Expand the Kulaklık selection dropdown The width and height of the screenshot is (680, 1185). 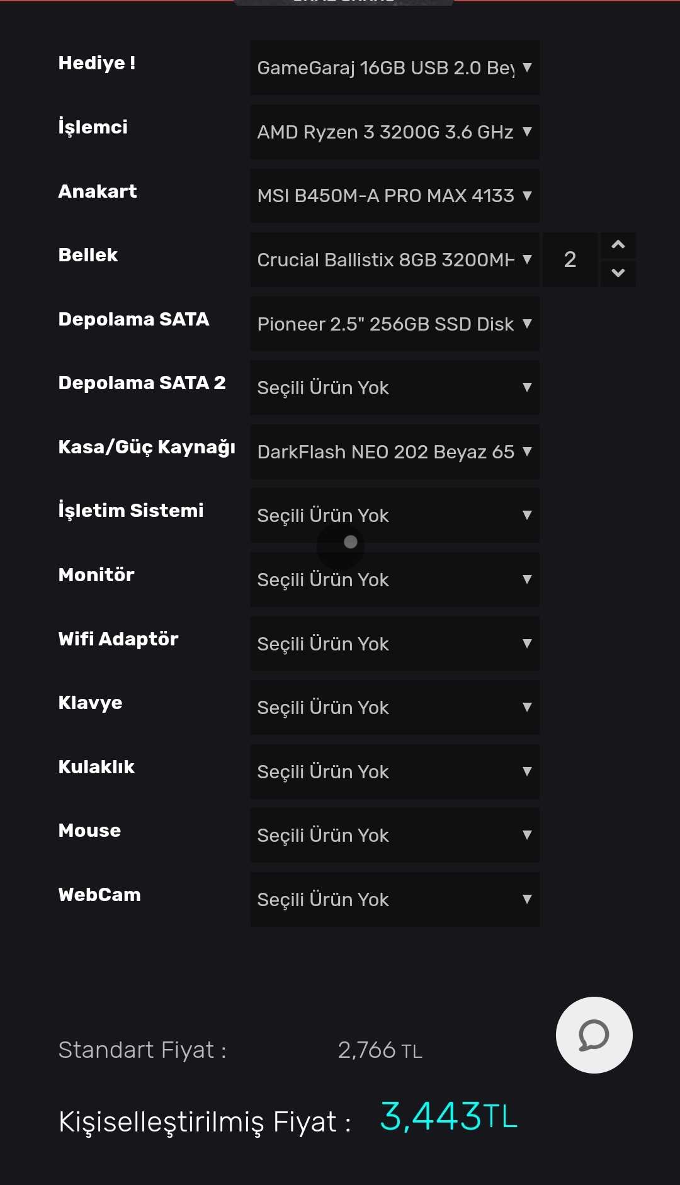click(x=395, y=772)
